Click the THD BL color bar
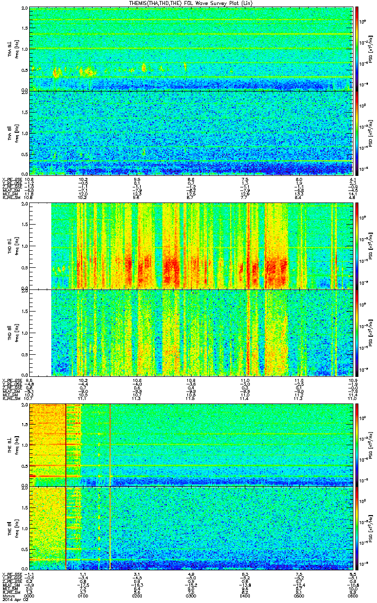This screenshot has height=603, width=377. click(x=357, y=246)
